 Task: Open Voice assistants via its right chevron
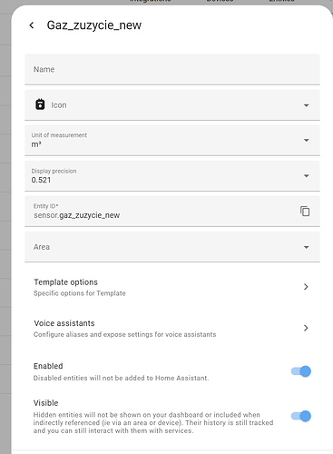306,328
